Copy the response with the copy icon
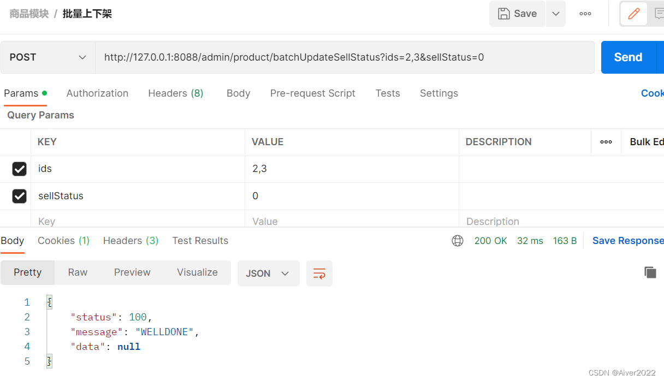 [x=650, y=272]
